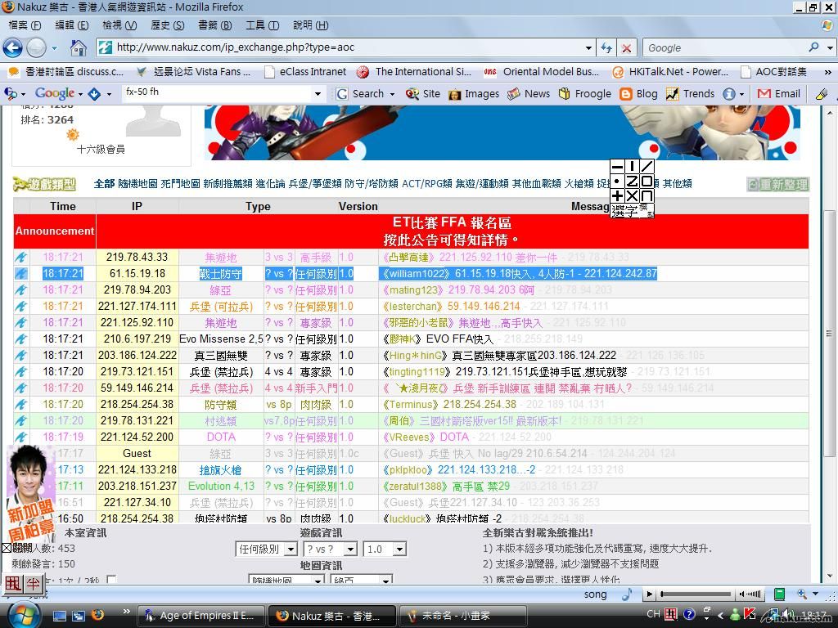The height and width of the screenshot is (628, 838).
Task: Open the eClass Intranet bookmark
Action: click(306, 72)
